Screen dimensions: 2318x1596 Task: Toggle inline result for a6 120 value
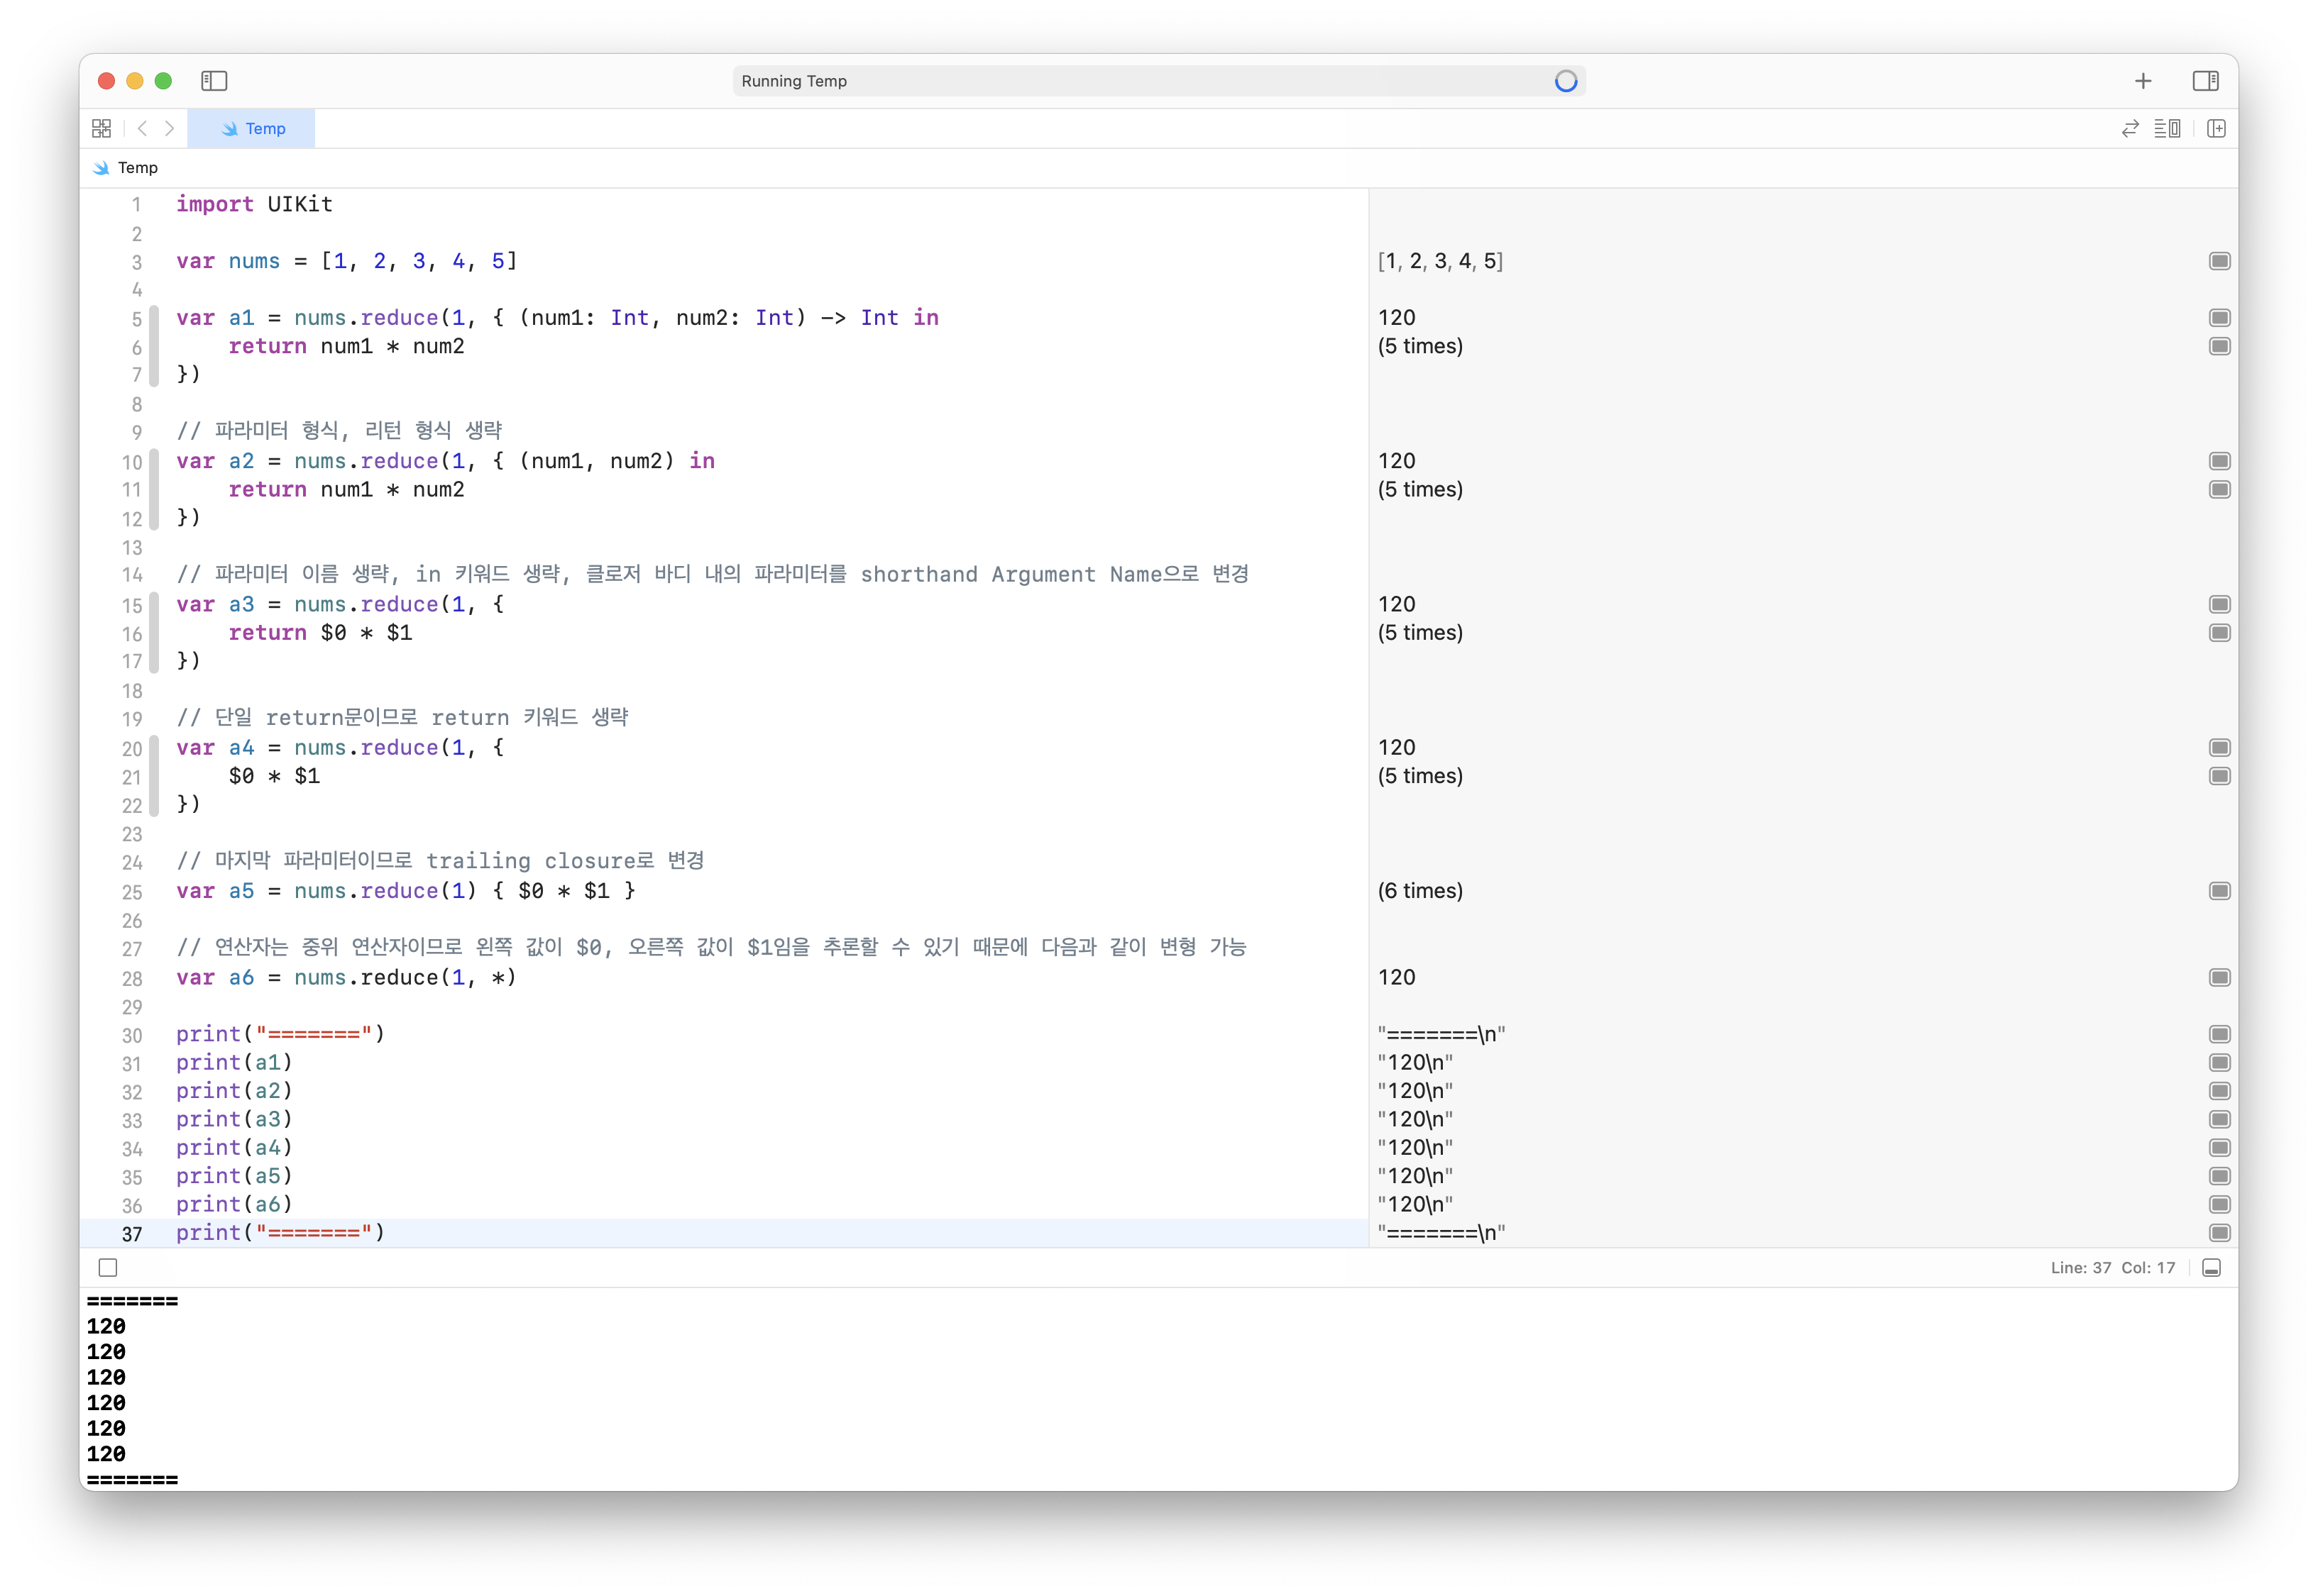[x=2219, y=977]
